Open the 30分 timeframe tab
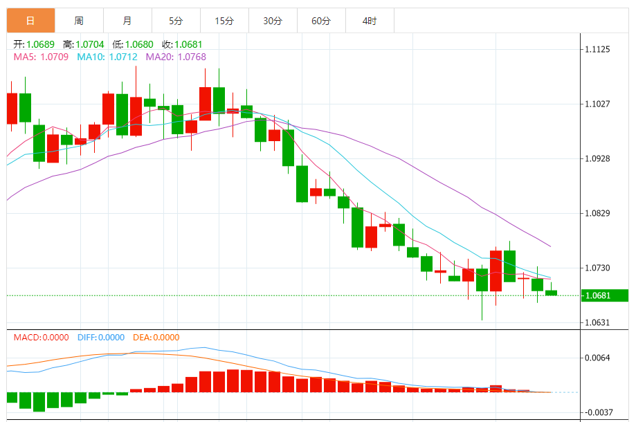Viewport: 636px width, 422px height. [273, 21]
